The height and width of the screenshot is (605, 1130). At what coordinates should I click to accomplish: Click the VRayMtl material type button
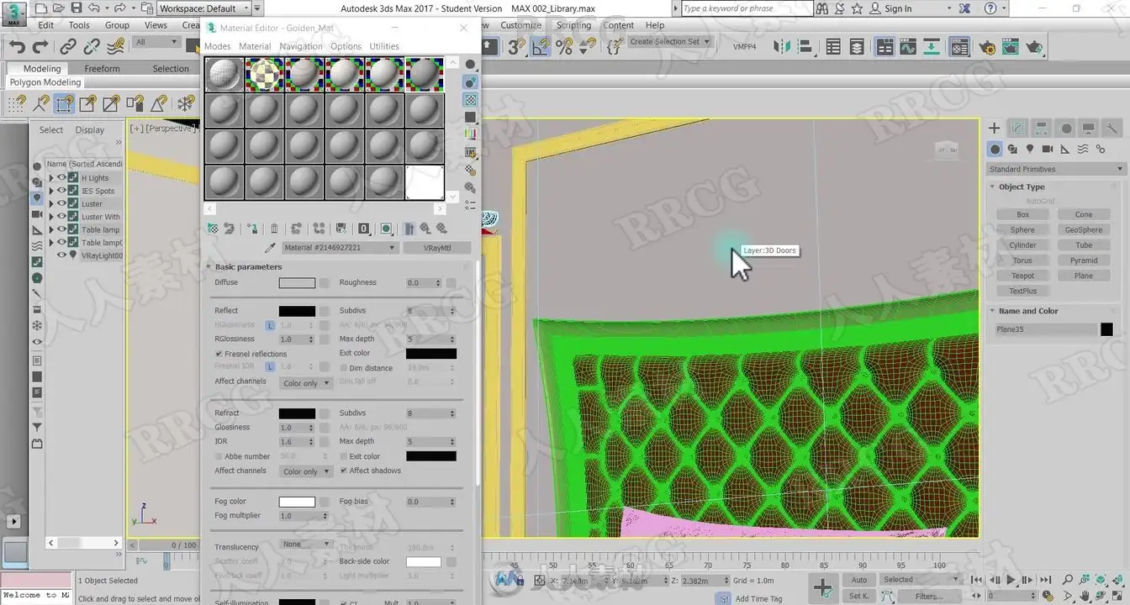coord(436,248)
